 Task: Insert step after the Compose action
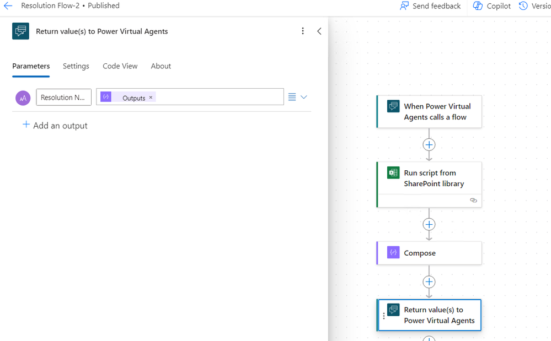(429, 282)
